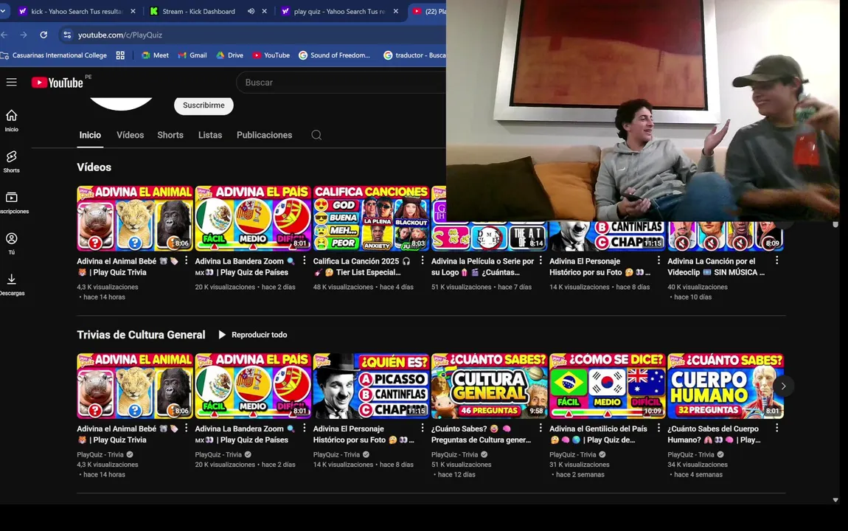
Task: Play all Trivias de Cultura General
Action: tap(253, 335)
